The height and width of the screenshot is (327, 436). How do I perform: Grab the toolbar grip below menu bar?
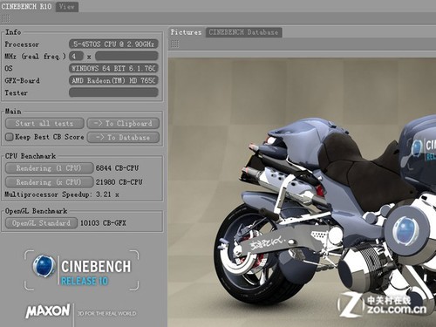pos(5,19)
